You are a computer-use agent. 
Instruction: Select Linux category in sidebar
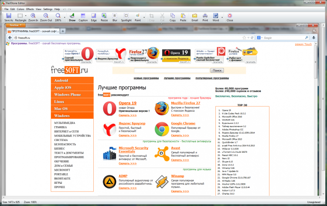pyautogui.click(x=72, y=102)
